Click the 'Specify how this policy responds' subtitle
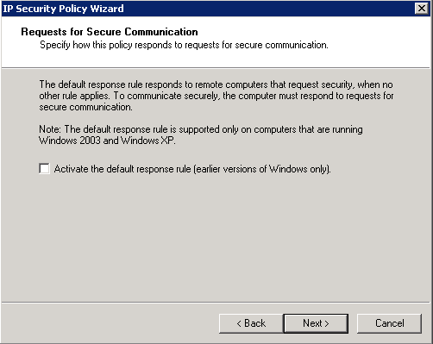433x344 pixels. pos(184,45)
